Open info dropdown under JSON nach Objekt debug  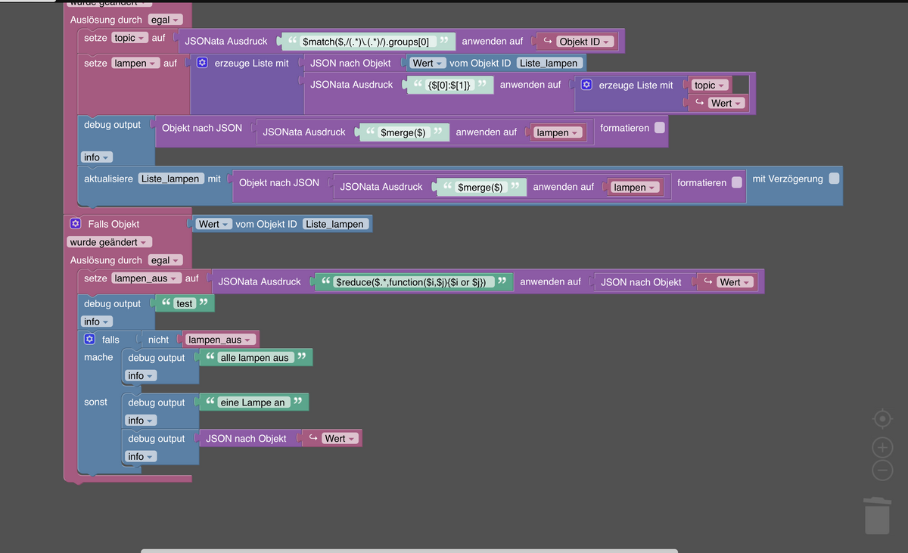tap(141, 457)
